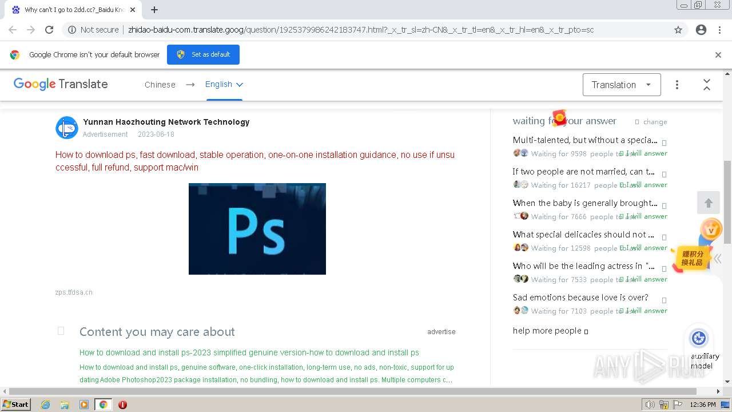Image resolution: width=732 pixels, height=412 pixels.
Task: Open 'When the baby is generally brought' question
Action: pos(585,203)
